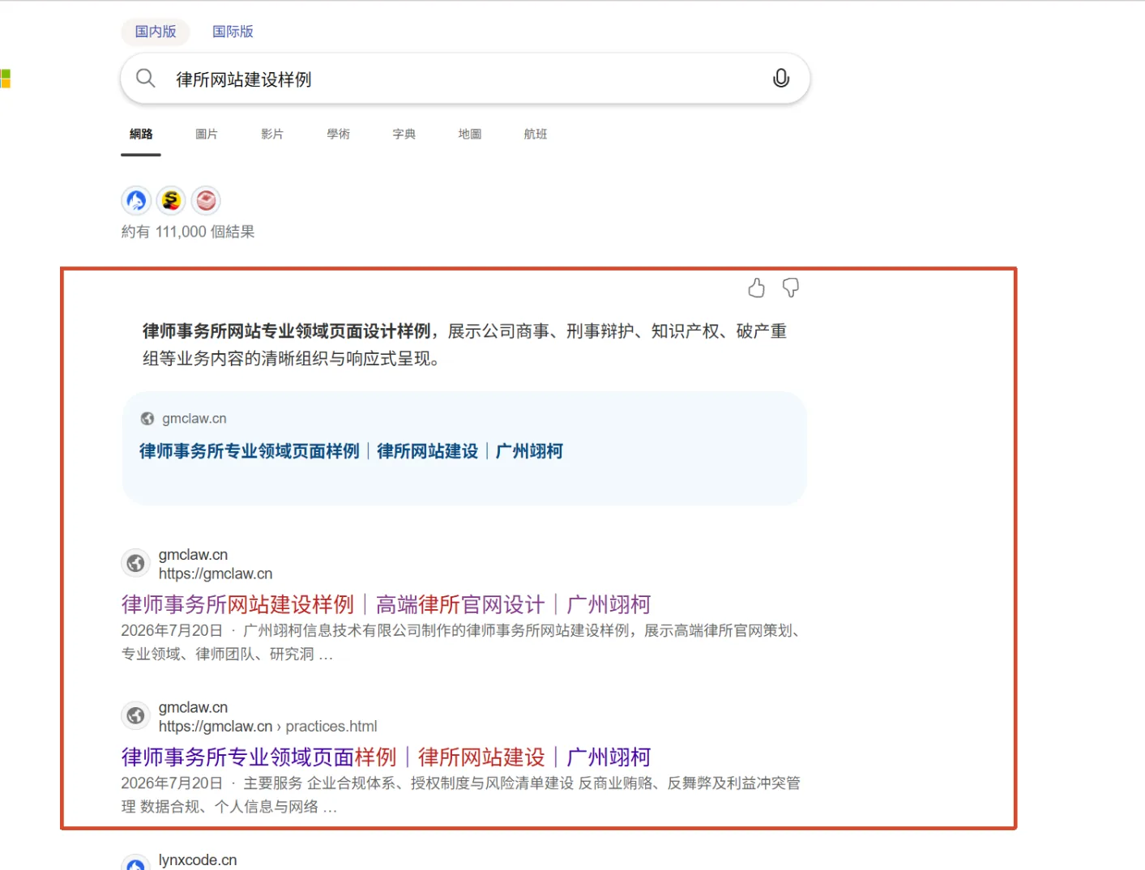
Task: Click the snippet starting 主要服务 企业合规体系
Action: [x=461, y=795]
